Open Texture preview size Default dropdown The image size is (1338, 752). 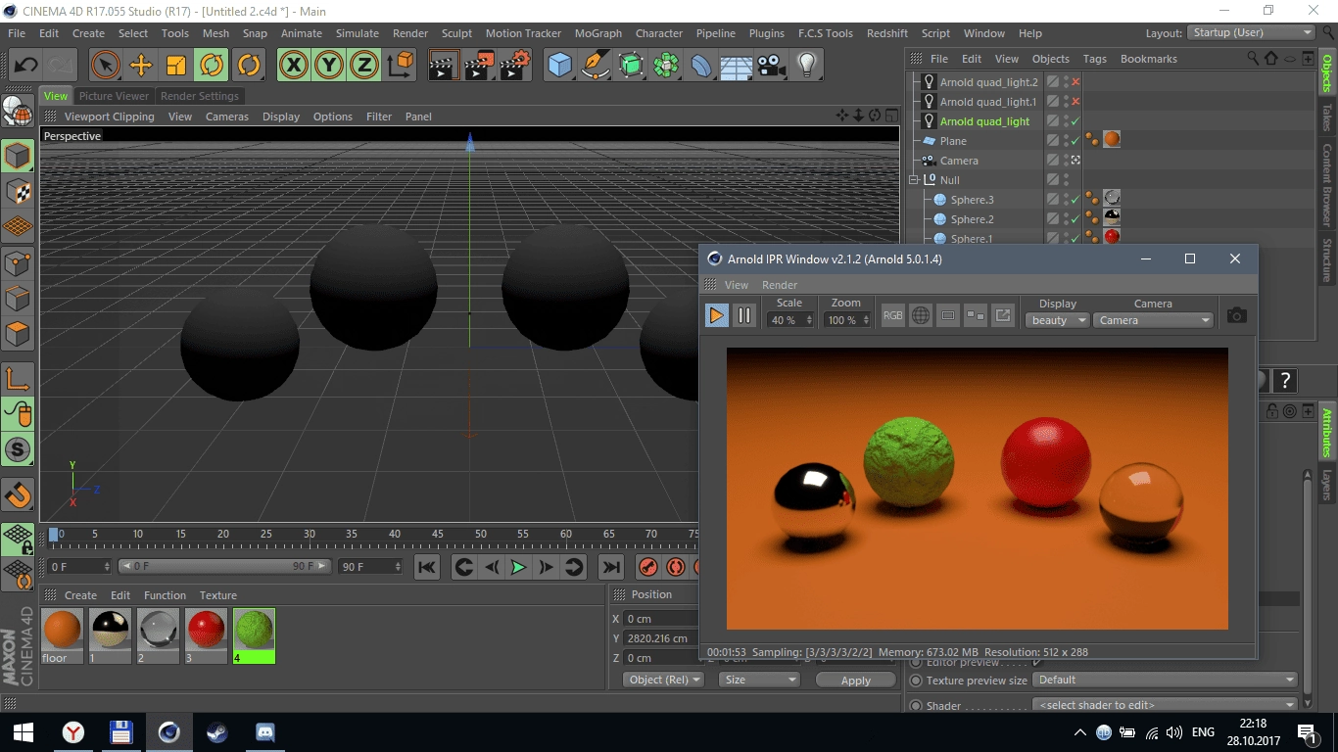point(1166,680)
